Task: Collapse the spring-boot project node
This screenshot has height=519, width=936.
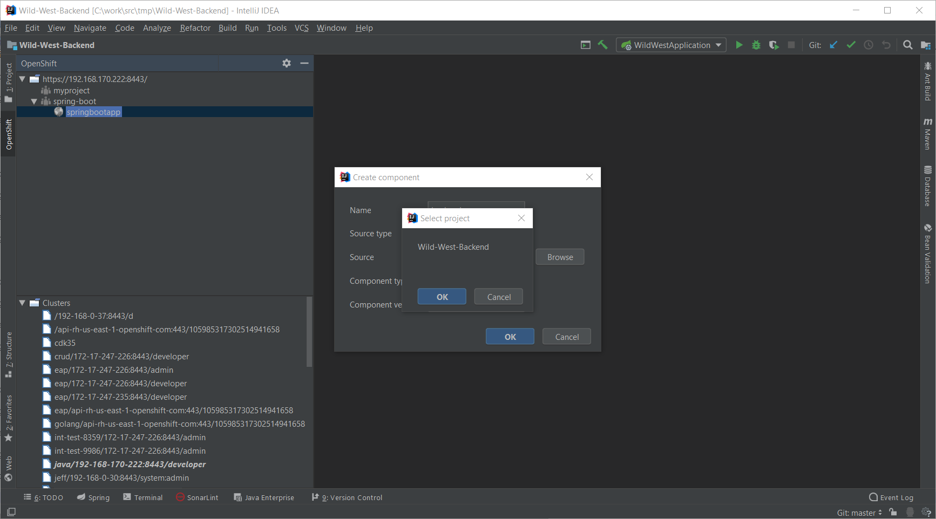Action: [34, 101]
